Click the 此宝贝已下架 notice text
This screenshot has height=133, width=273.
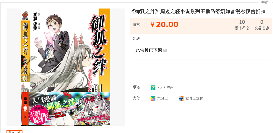(149, 50)
